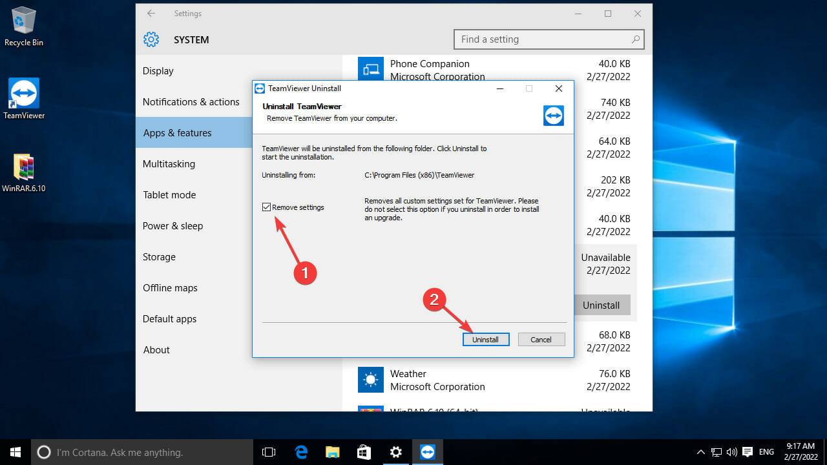The width and height of the screenshot is (827, 465).
Task: Switch to Default apps settings
Action: [169, 318]
